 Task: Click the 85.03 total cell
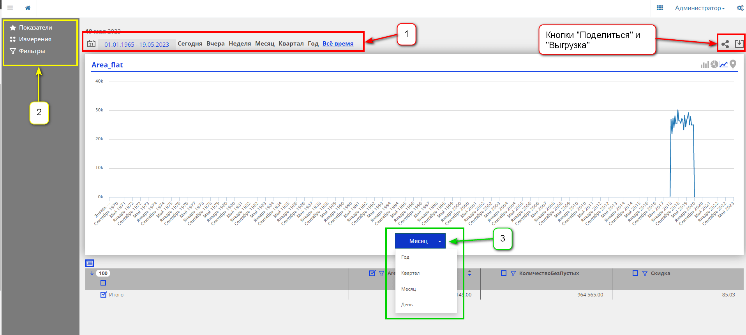click(x=728, y=294)
